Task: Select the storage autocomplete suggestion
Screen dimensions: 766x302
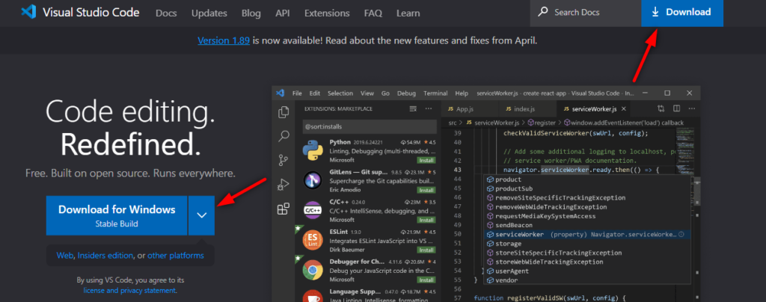Action: 588,244
